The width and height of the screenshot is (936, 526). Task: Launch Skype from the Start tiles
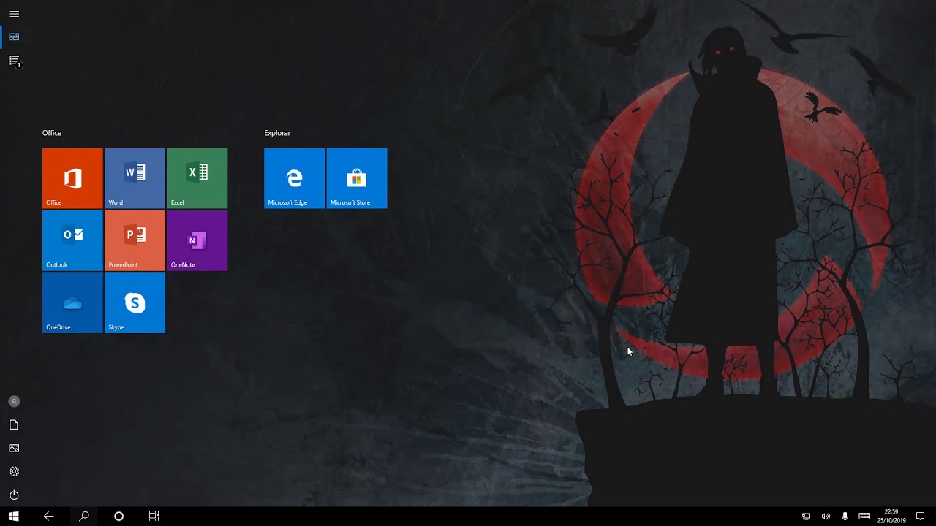coord(135,303)
